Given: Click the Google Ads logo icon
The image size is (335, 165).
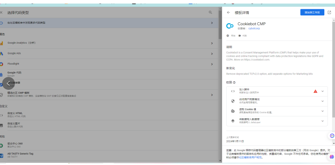Looking at the screenshot, I should click(x=1, y=54).
